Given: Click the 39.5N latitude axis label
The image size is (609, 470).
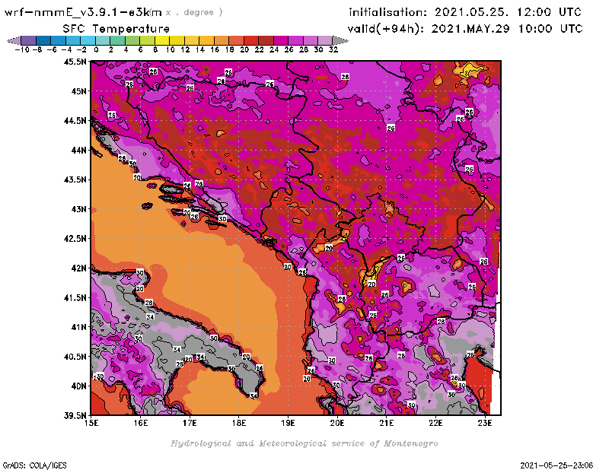Looking at the screenshot, I should coord(77,415).
